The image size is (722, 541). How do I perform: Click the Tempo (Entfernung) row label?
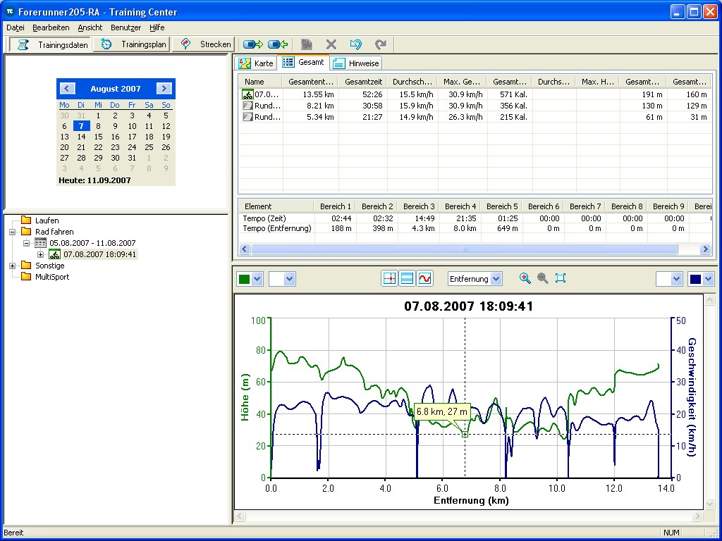277,228
